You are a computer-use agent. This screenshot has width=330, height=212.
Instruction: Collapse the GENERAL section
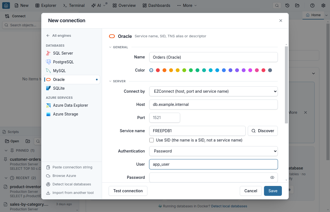pos(119,47)
